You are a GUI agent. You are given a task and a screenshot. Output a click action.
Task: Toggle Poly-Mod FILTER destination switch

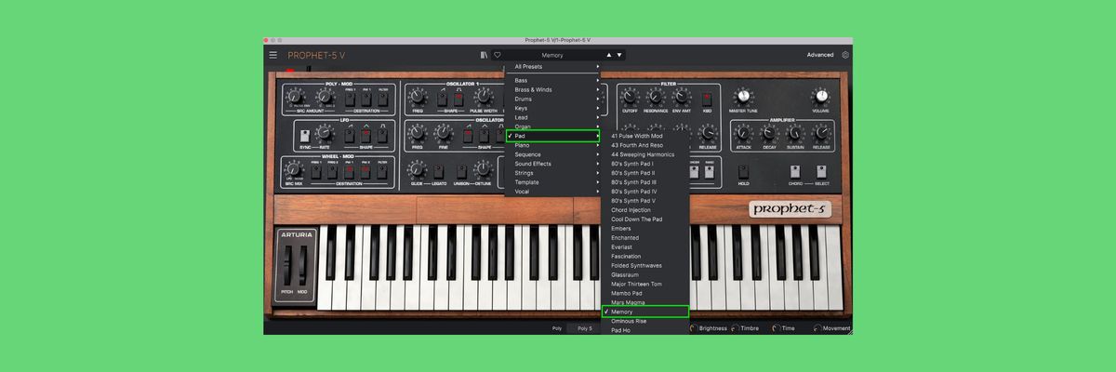[384, 100]
